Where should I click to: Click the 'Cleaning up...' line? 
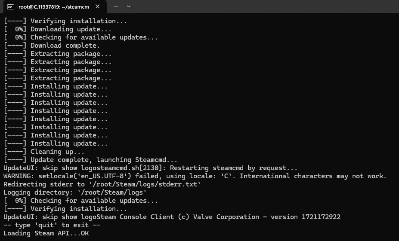click(44, 152)
